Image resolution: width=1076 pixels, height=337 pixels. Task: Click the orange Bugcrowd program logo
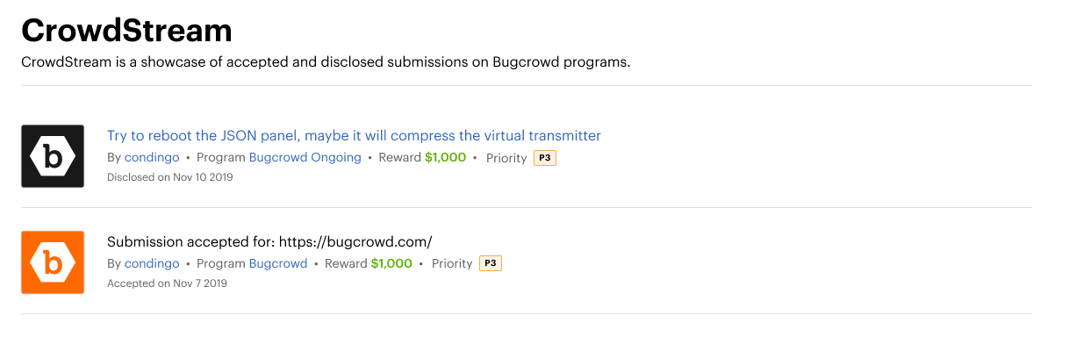pos(53,262)
